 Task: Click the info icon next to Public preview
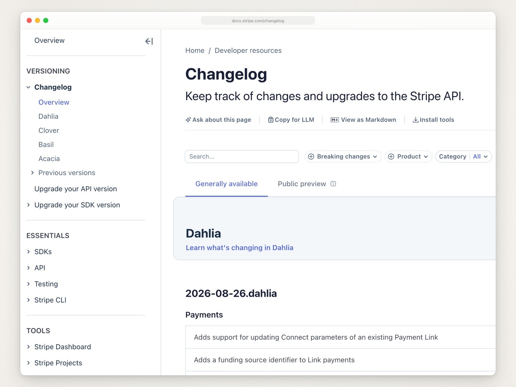pyautogui.click(x=333, y=184)
